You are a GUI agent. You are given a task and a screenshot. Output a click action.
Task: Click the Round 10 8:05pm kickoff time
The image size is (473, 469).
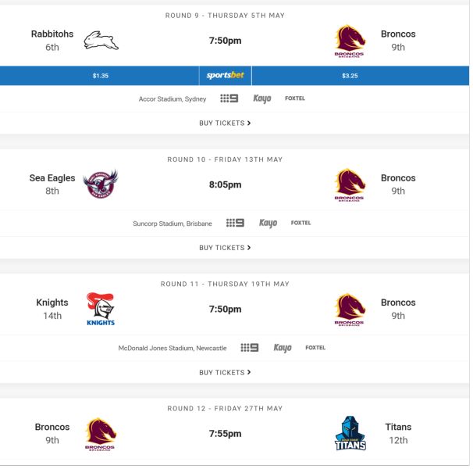(225, 184)
